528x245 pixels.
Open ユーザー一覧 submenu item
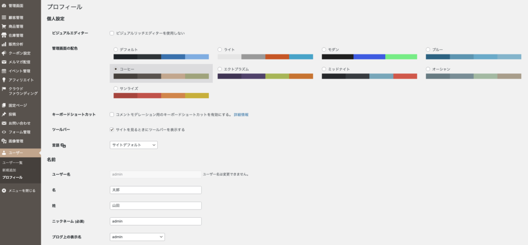click(12, 162)
